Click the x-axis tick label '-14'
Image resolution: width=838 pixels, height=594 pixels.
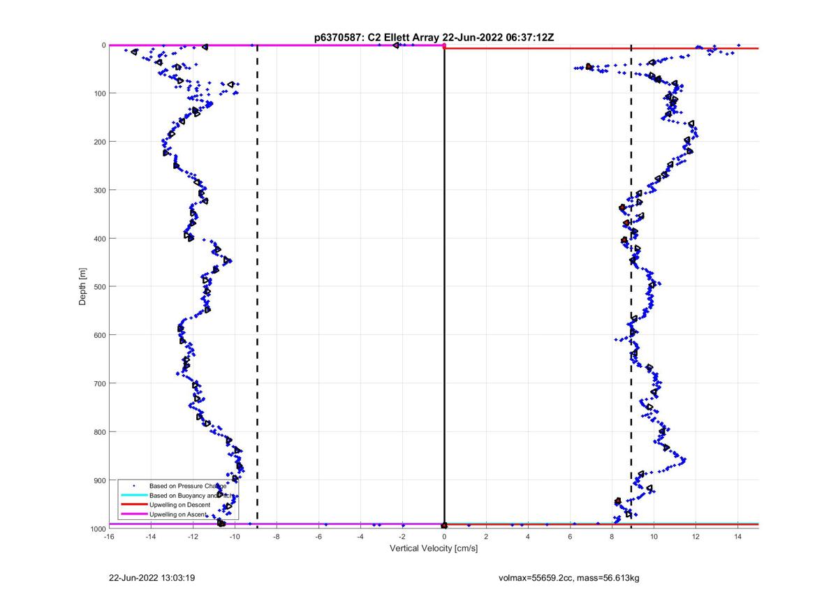(x=151, y=537)
